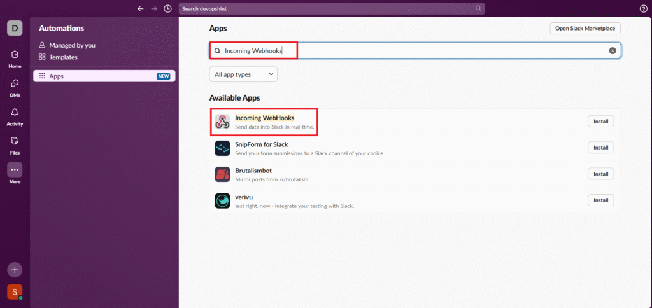Screen dimensions: 652x308
Task: Click the search magnifier in top bar
Action: tap(478, 8)
